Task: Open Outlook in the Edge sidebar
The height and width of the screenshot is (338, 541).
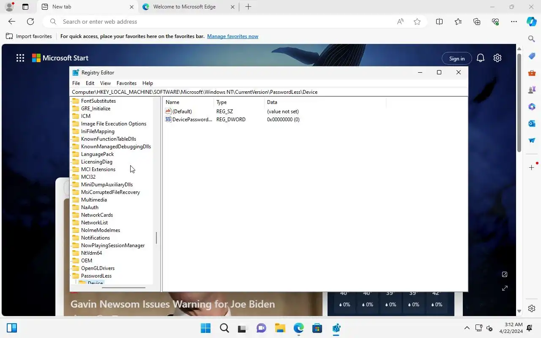Action: pos(532,123)
